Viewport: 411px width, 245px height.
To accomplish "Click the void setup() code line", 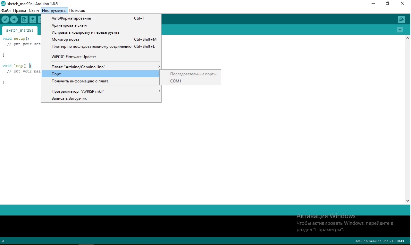I will 18,39.
